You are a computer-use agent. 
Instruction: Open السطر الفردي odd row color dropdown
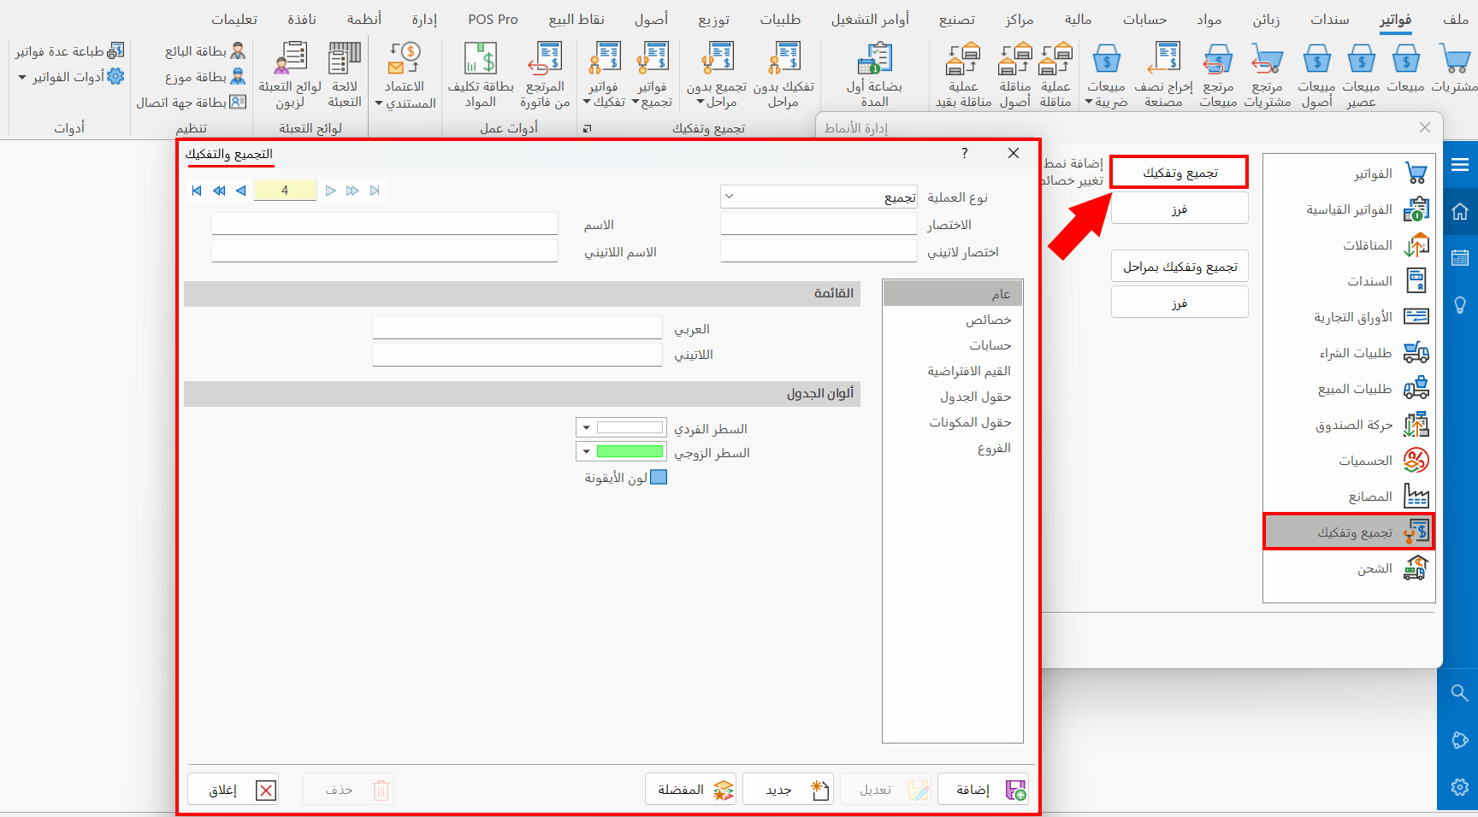(x=586, y=427)
